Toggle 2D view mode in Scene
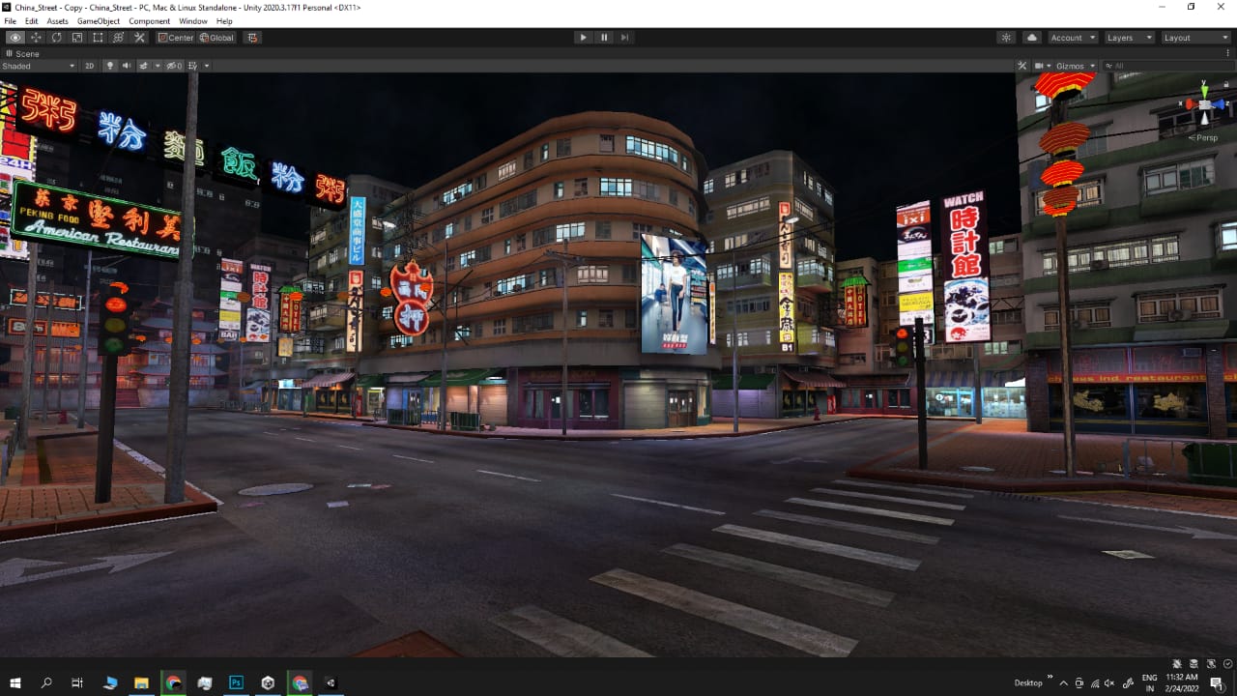The width and height of the screenshot is (1237, 696). 89,66
